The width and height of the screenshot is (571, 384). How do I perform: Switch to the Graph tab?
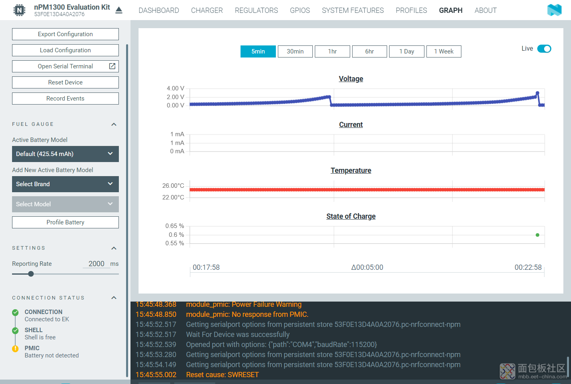point(451,10)
